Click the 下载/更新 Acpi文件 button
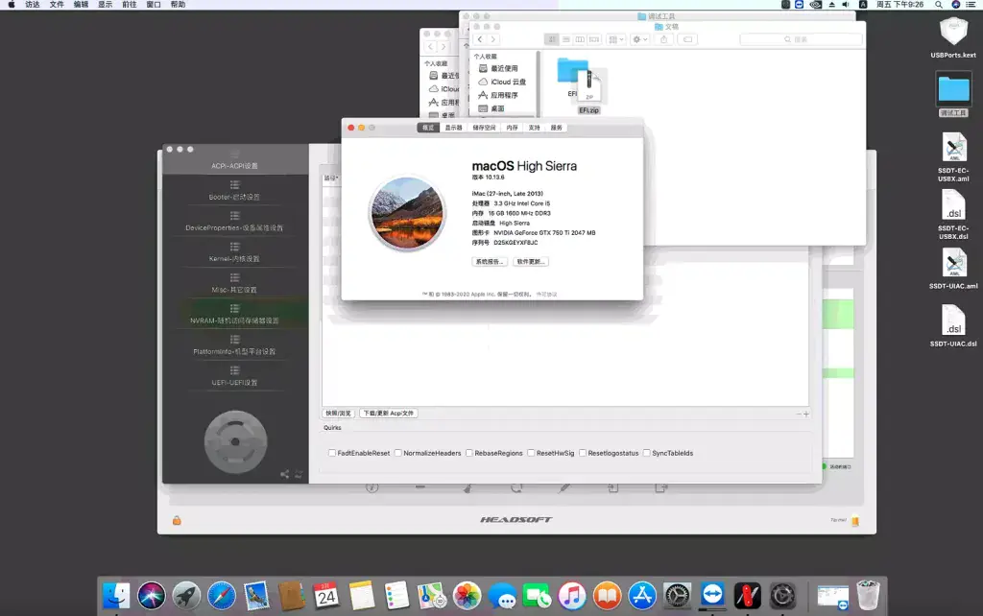 (x=389, y=413)
